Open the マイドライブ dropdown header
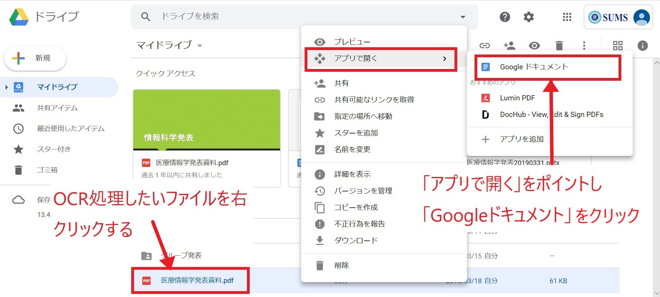The image size is (660, 297). coord(169,45)
